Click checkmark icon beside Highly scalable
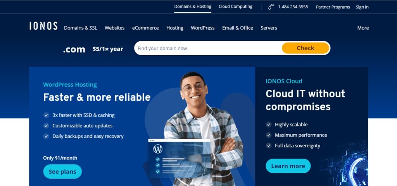This screenshot has height=186, width=397. tap(269, 125)
